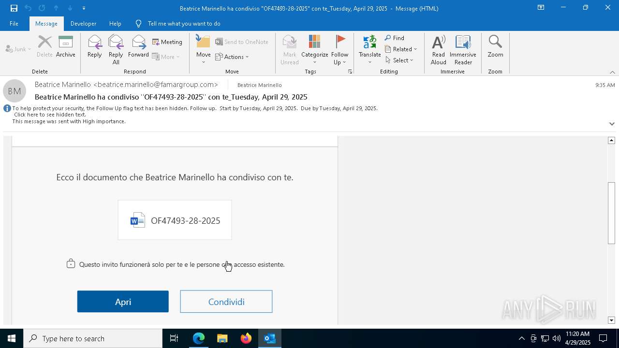Open the Help ribbon tab

tap(115, 24)
